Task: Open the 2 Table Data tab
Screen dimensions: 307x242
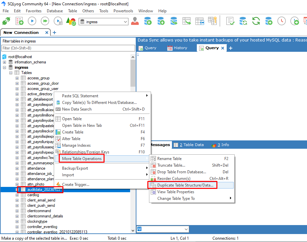Action: tap(189, 145)
